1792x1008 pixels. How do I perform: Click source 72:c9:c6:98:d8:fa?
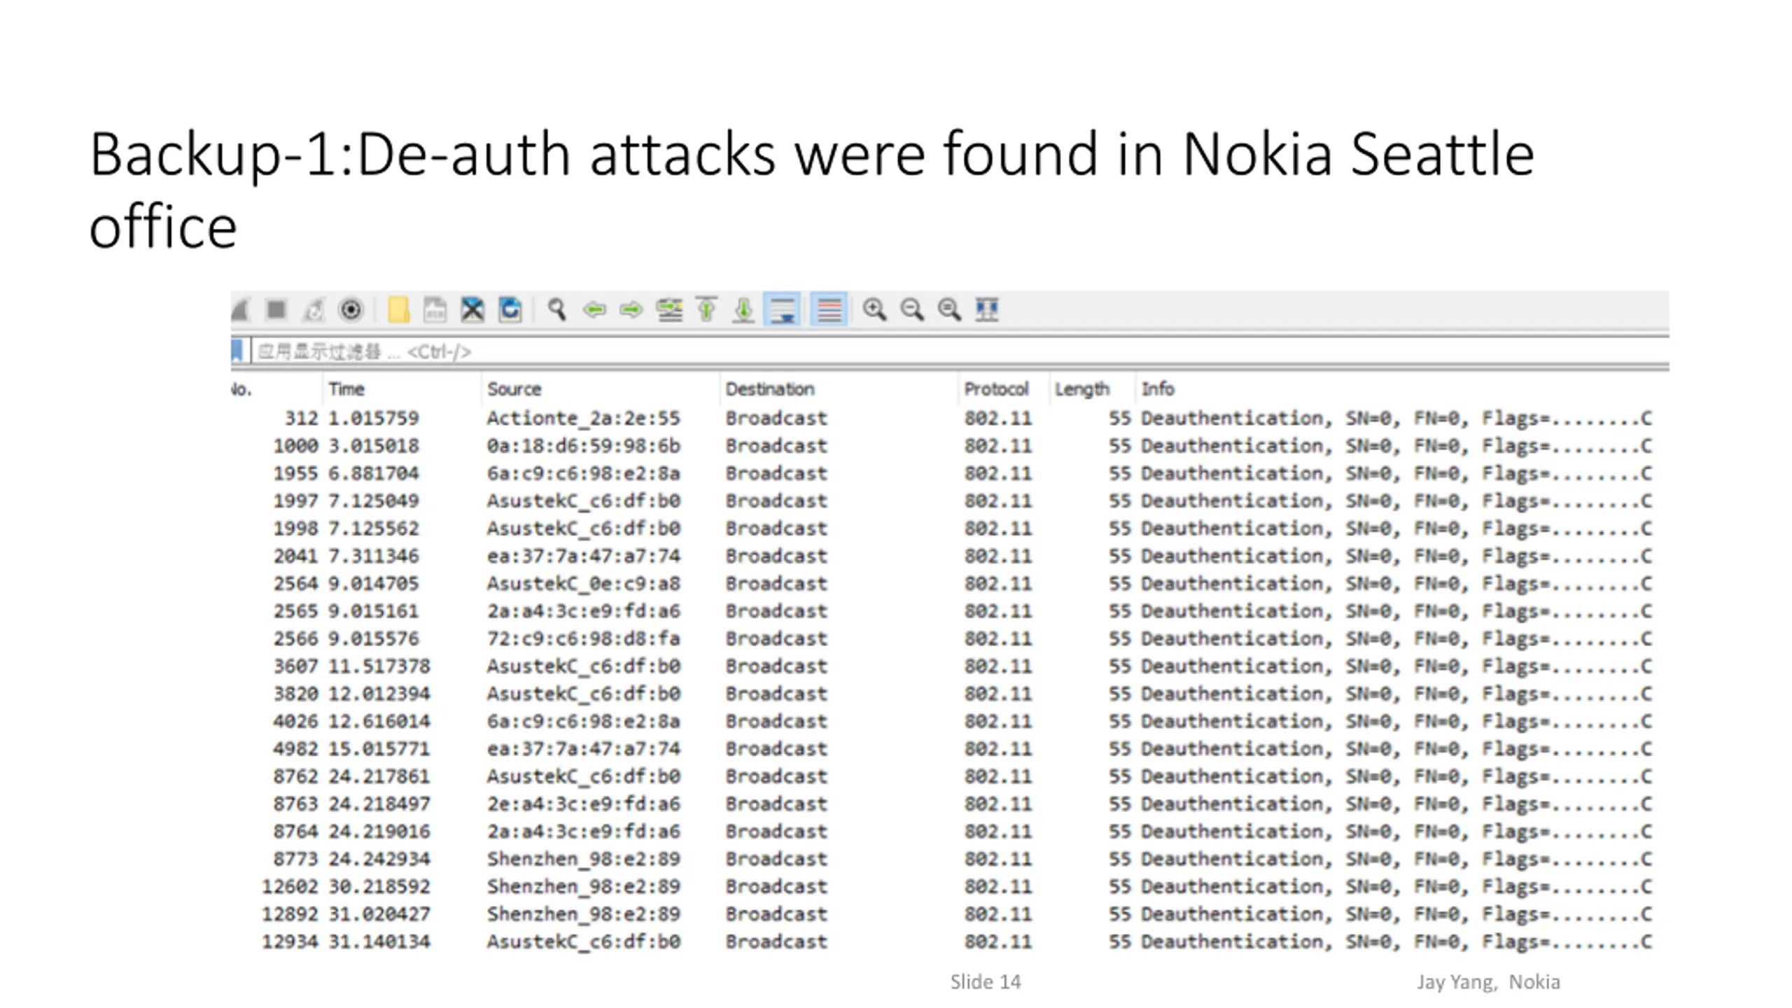coord(583,639)
